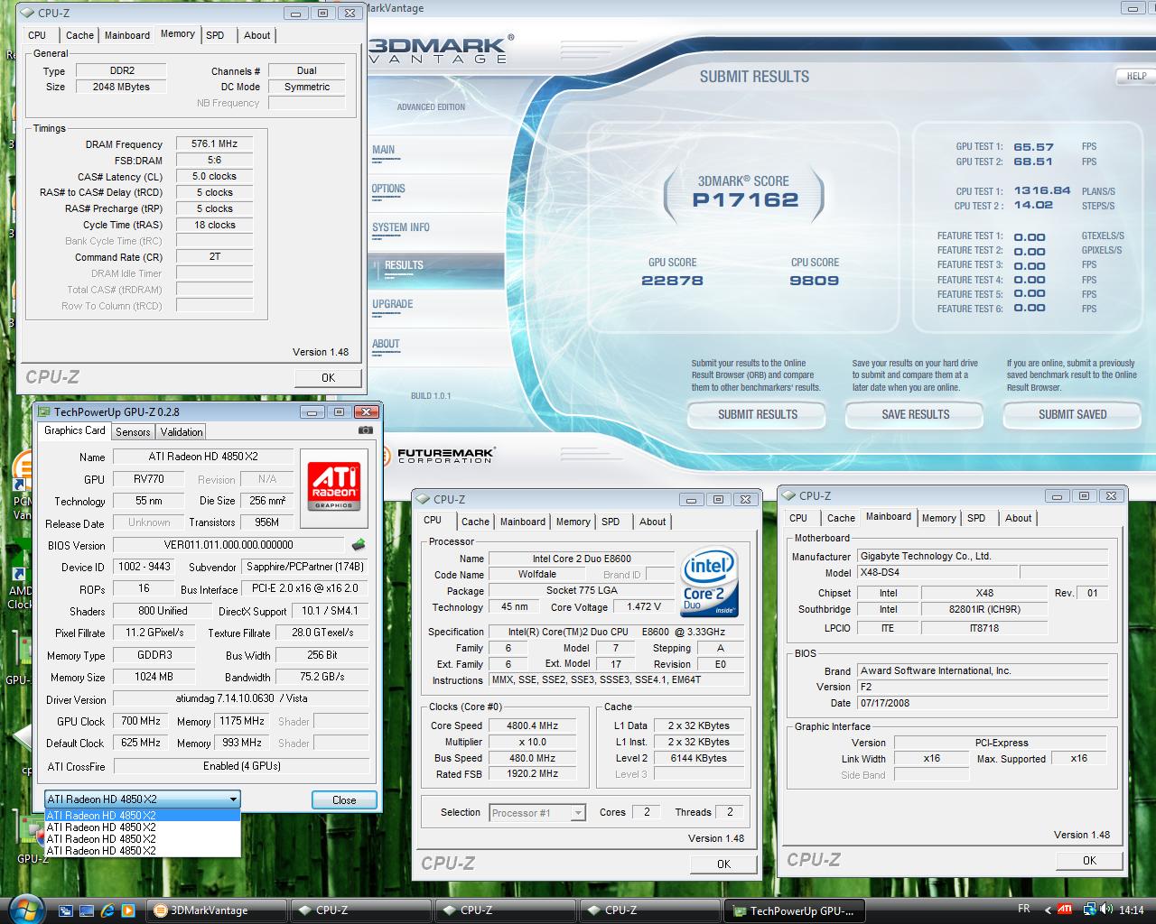Click the French FR language indicator

tap(1023, 910)
